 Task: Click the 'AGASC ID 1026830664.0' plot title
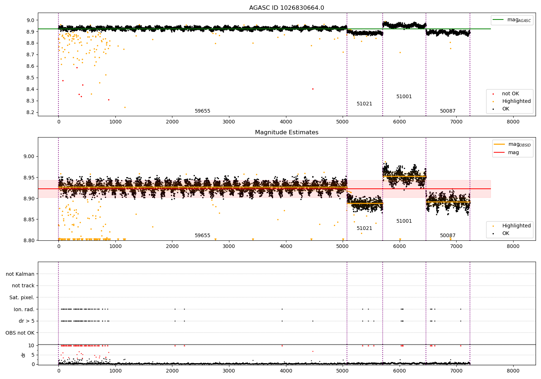pyautogui.click(x=286, y=8)
